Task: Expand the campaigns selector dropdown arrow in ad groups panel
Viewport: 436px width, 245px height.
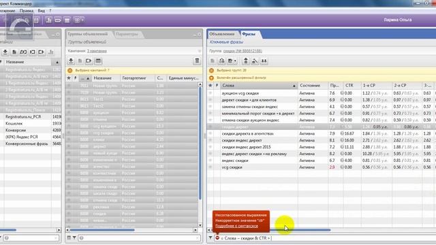Action: (200, 51)
